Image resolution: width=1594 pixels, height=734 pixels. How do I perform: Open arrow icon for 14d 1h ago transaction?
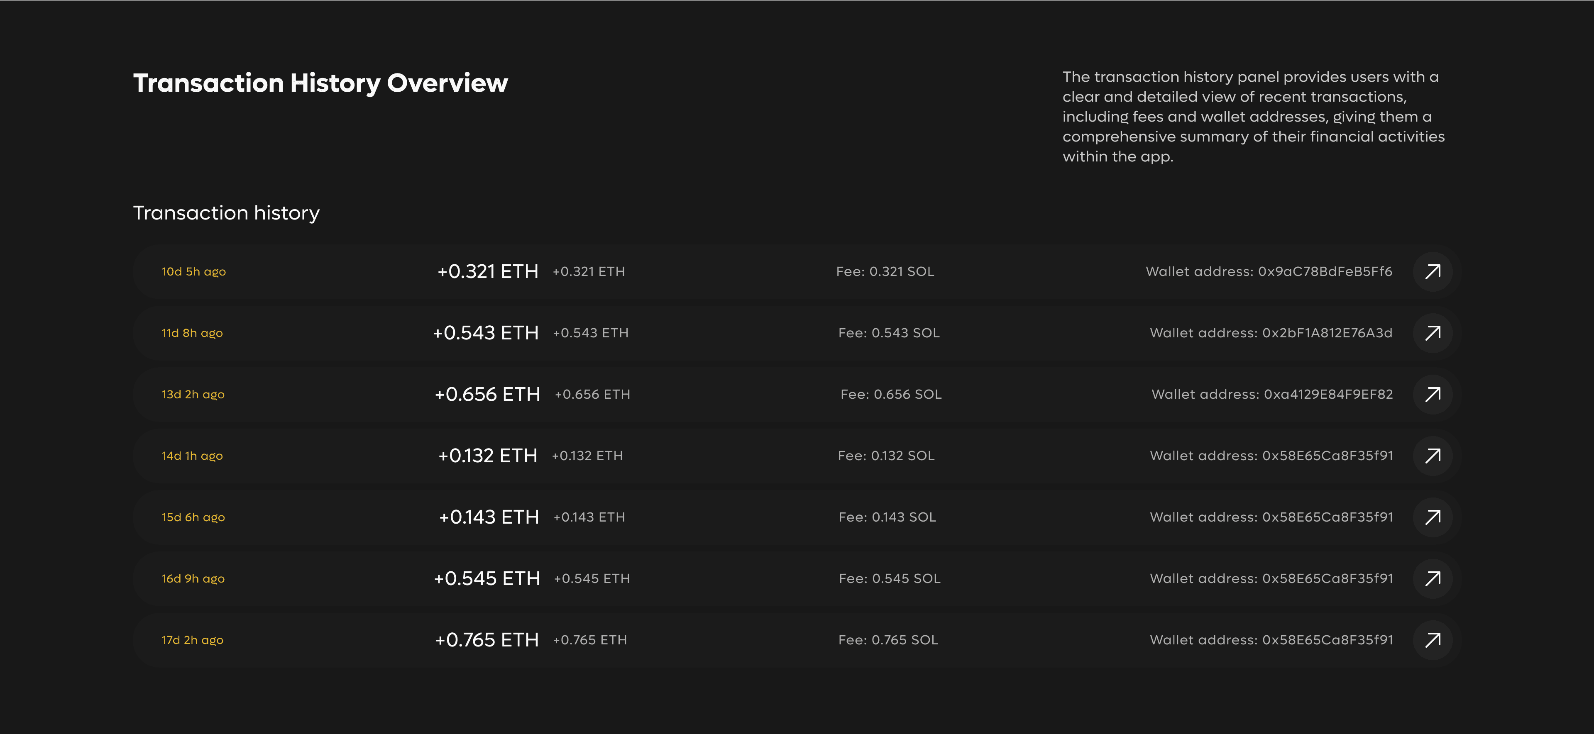pos(1433,456)
